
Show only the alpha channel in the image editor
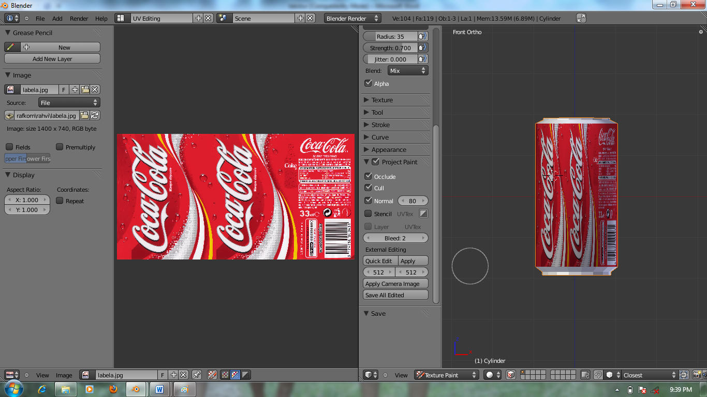coord(245,375)
